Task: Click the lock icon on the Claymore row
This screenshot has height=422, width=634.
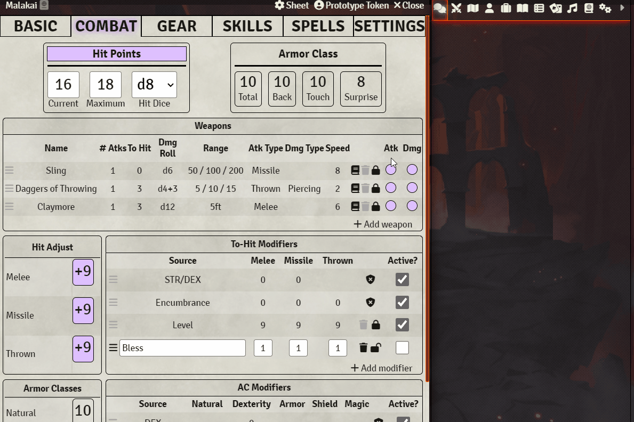Action: pyautogui.click(x=375, y=207)
